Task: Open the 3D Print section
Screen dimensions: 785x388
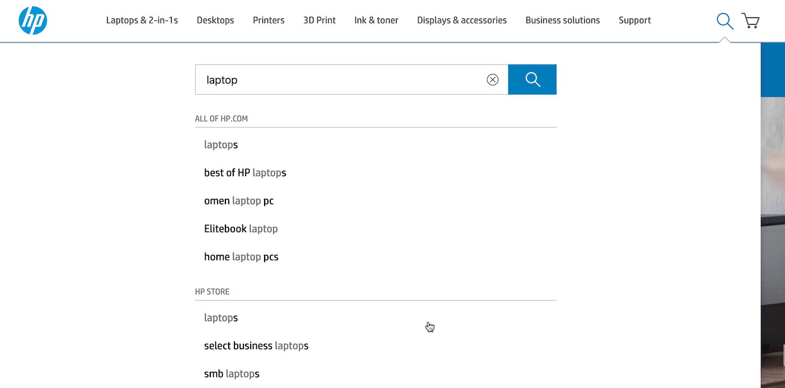Action: [319, 20]
